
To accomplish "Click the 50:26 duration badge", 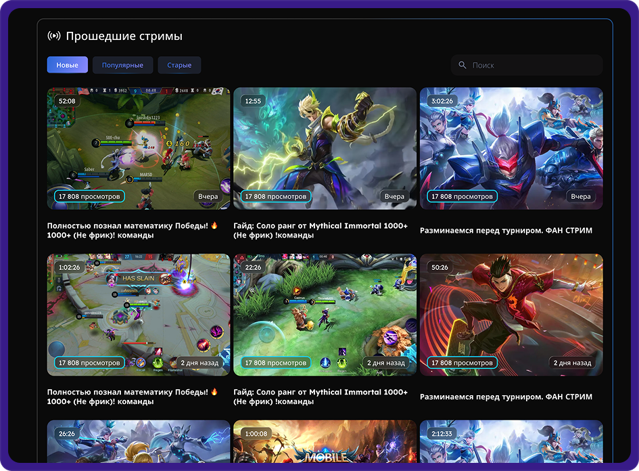I will [440, 267].
